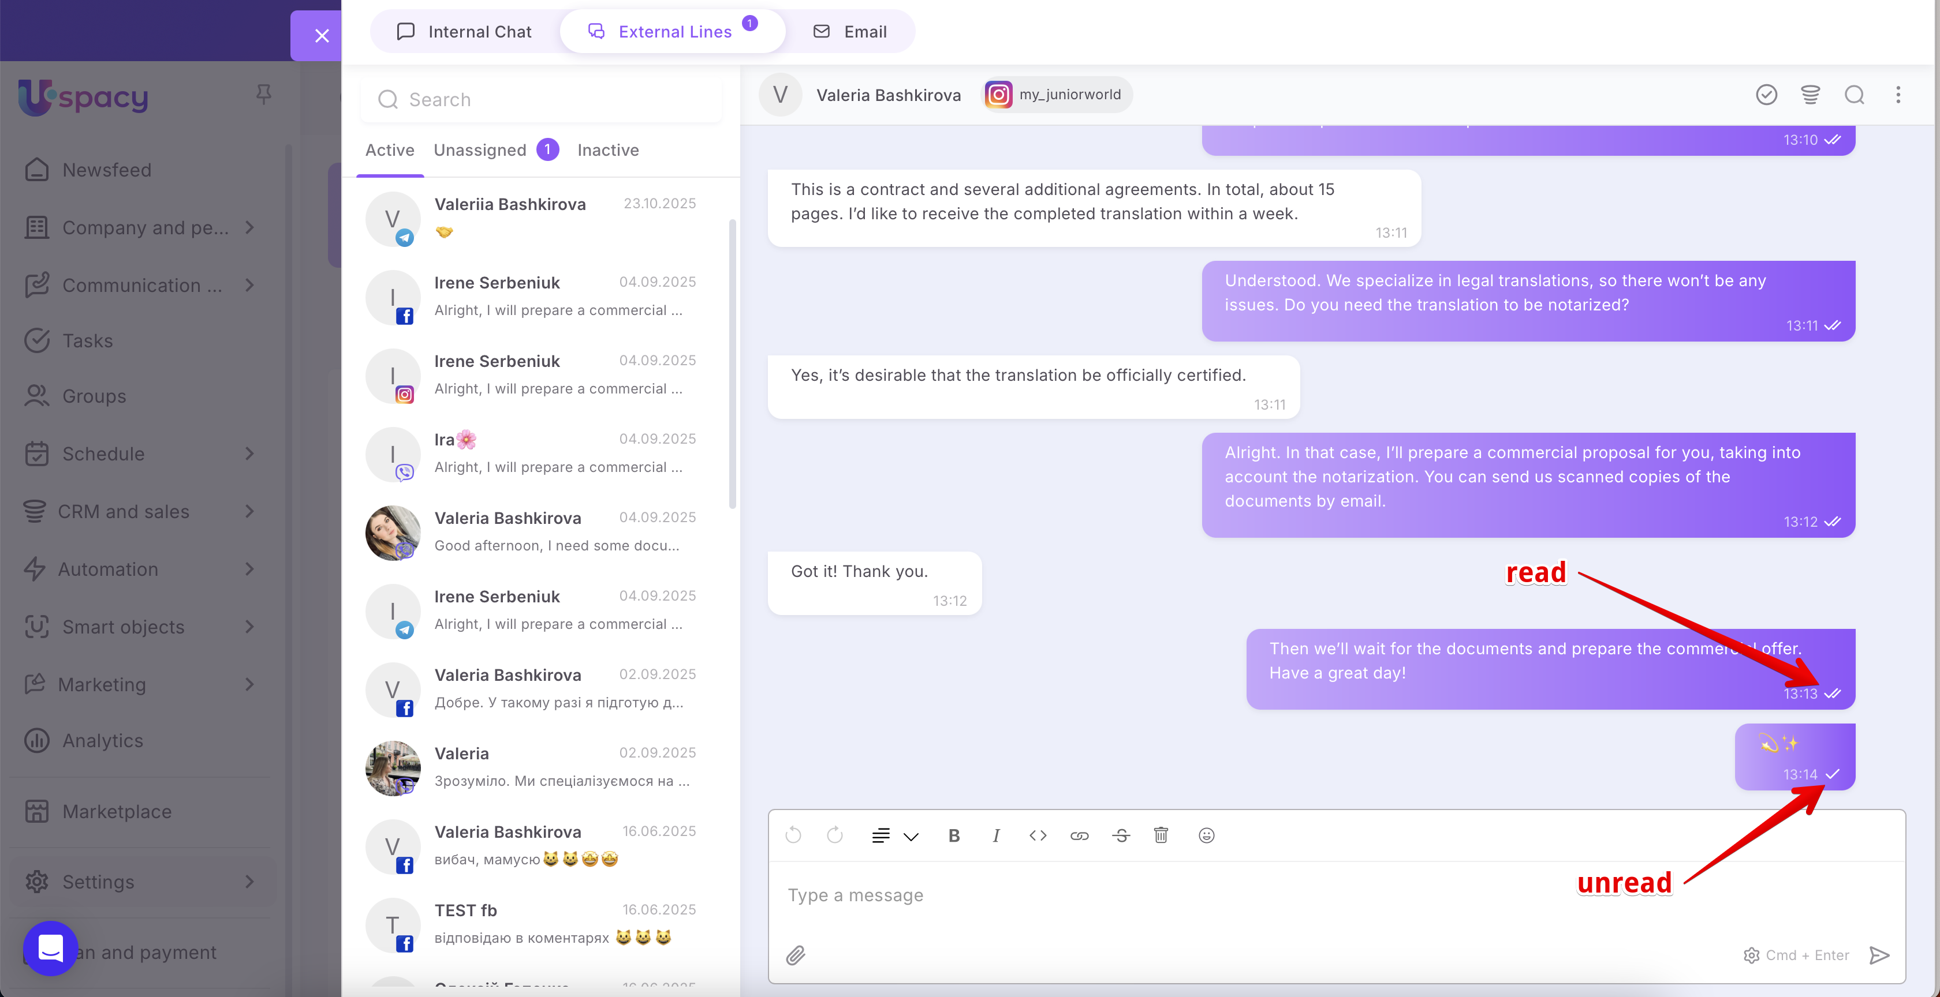Open chat search magnifier in header

[1854, 95]
